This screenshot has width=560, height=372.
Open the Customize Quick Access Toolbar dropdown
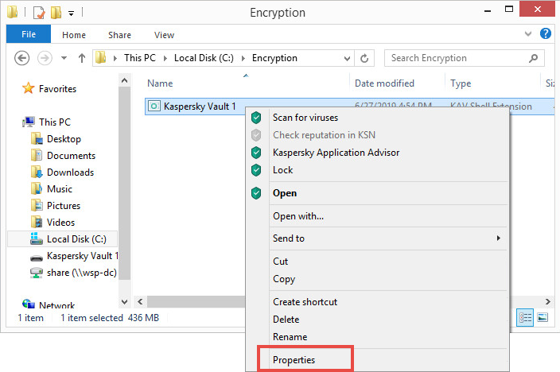click(x=71, y=14)
